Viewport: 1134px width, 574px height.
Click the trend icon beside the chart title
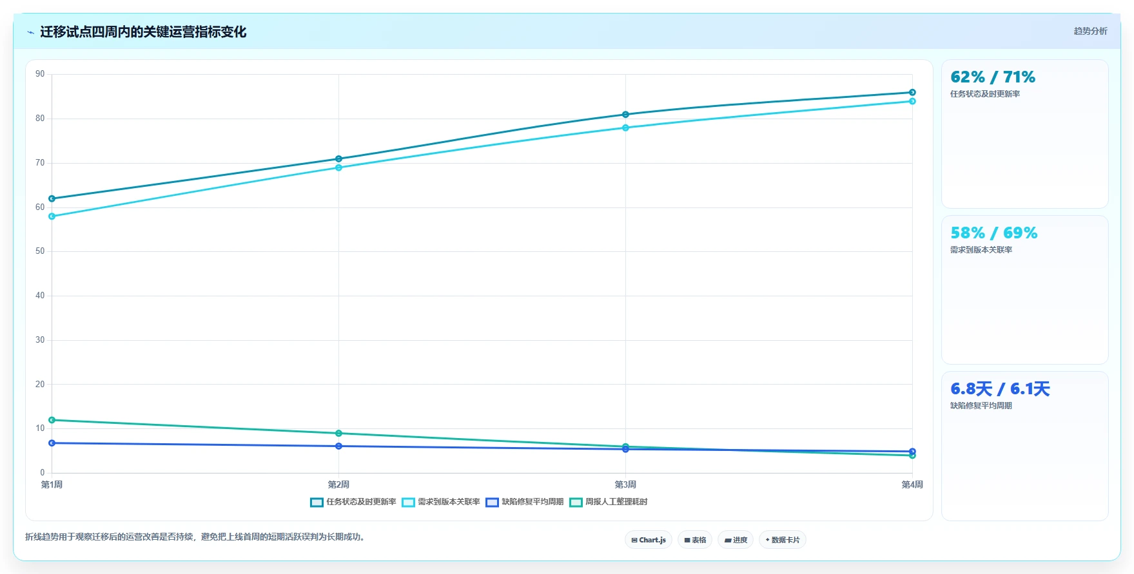[x=30, y=32]
